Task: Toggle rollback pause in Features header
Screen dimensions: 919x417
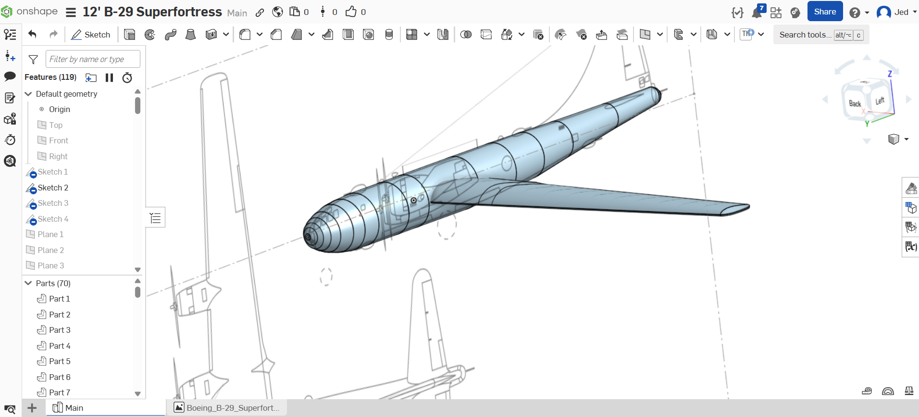Action: tap(110, 77)
